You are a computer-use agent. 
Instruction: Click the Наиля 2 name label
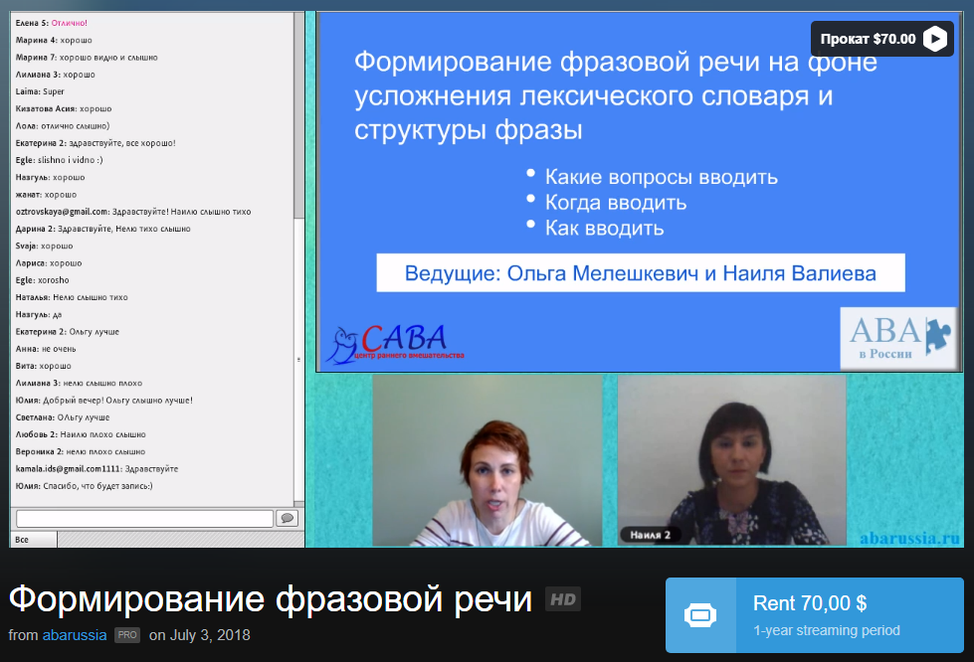tap(650, 535)
